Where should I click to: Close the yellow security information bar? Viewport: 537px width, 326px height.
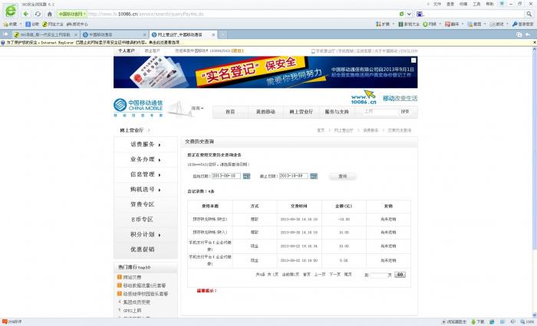535,42
